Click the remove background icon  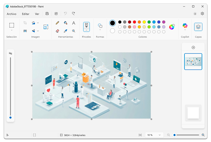[25, 31]
